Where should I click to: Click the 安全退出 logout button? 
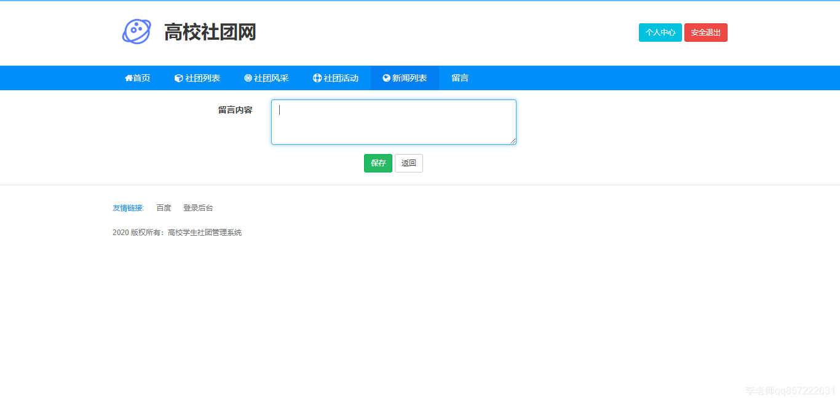tap(705, 32)
